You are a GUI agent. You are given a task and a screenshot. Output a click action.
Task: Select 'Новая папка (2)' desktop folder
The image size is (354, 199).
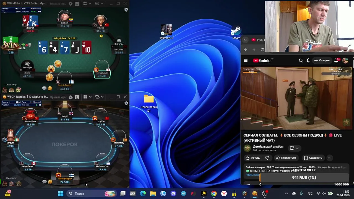(x=149, y=103)
